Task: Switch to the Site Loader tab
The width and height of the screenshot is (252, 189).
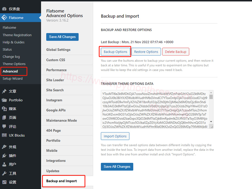Action: (x=67, y=80)
